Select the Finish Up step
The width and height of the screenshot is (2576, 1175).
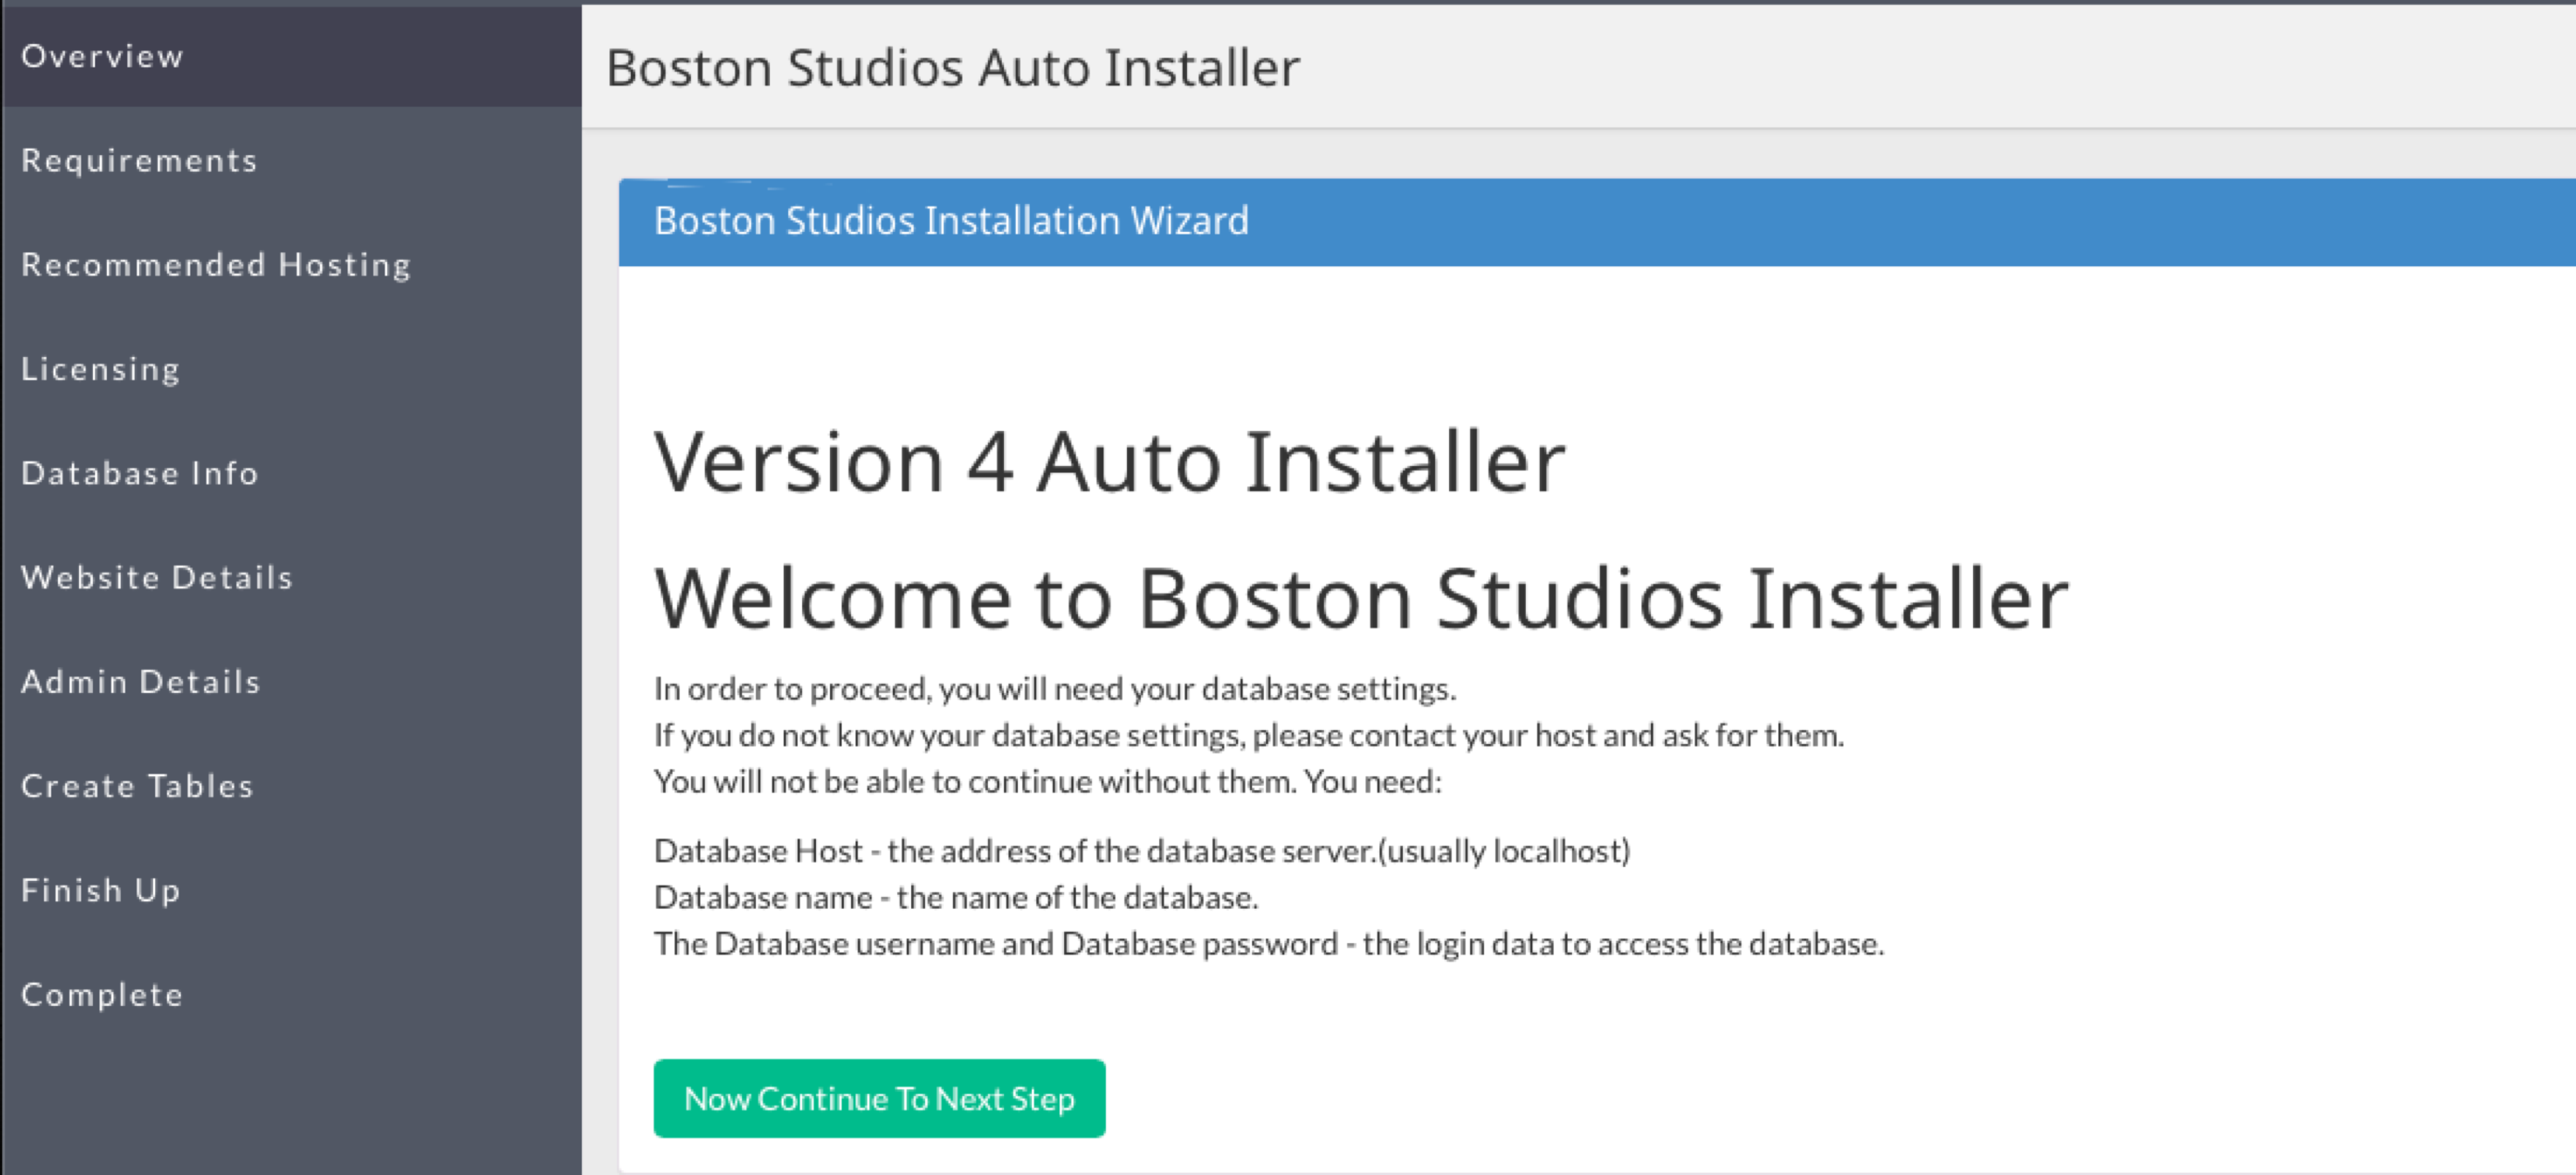(100, 890)
